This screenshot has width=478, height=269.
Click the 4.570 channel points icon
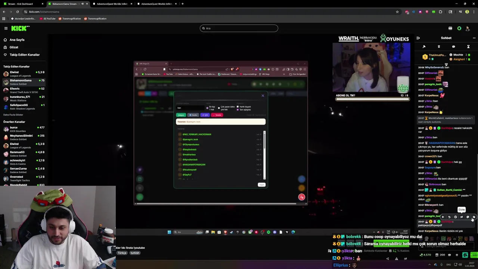pos(425,255)
